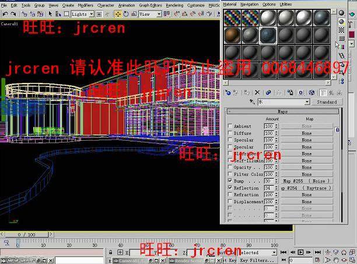Pick material from object with eyedropper
The height and width of the screenshot is (264, 357).
pos(253,102)
